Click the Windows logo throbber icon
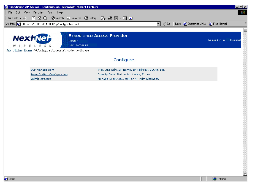The width and height of the screenshot is (258, 184). (243, 13)
